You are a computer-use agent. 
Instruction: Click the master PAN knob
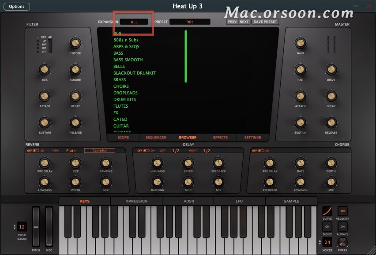tap(300, 70)
